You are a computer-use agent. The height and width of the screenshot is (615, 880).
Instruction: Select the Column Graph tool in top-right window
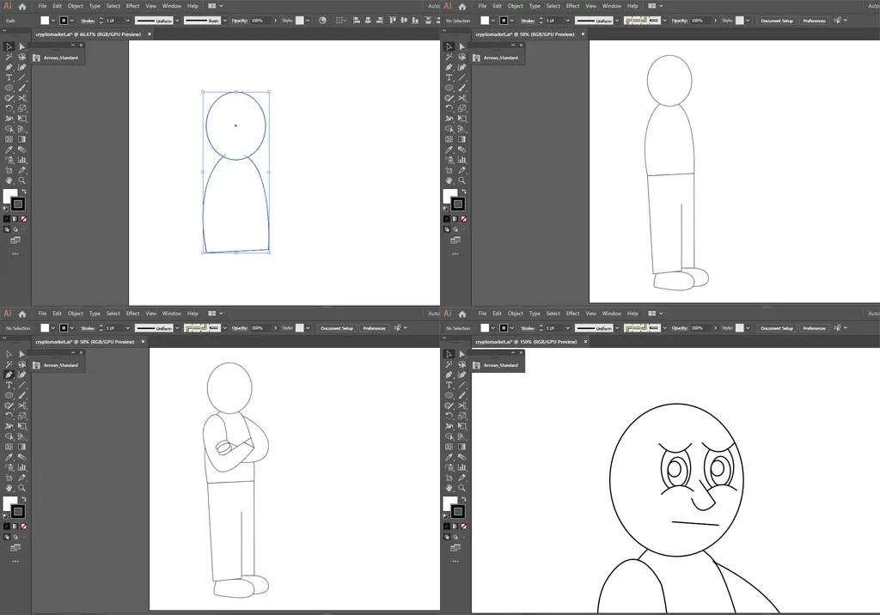click(x=461, y=160)
